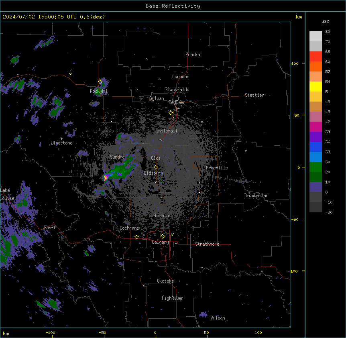
Task: Click the yellow diamond radar marker near Olds
Action: pos(156,167)
